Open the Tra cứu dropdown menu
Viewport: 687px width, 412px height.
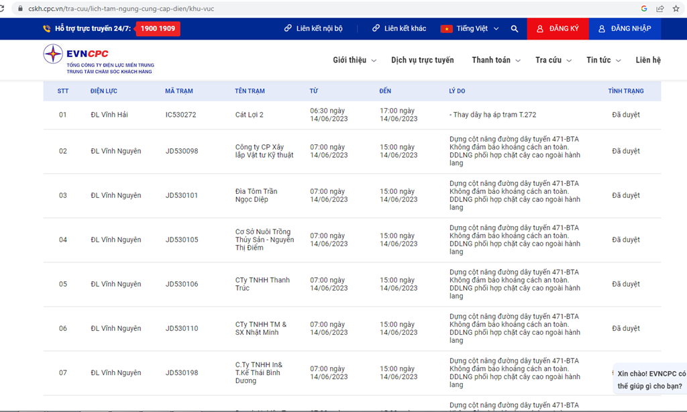click(553, 60)
